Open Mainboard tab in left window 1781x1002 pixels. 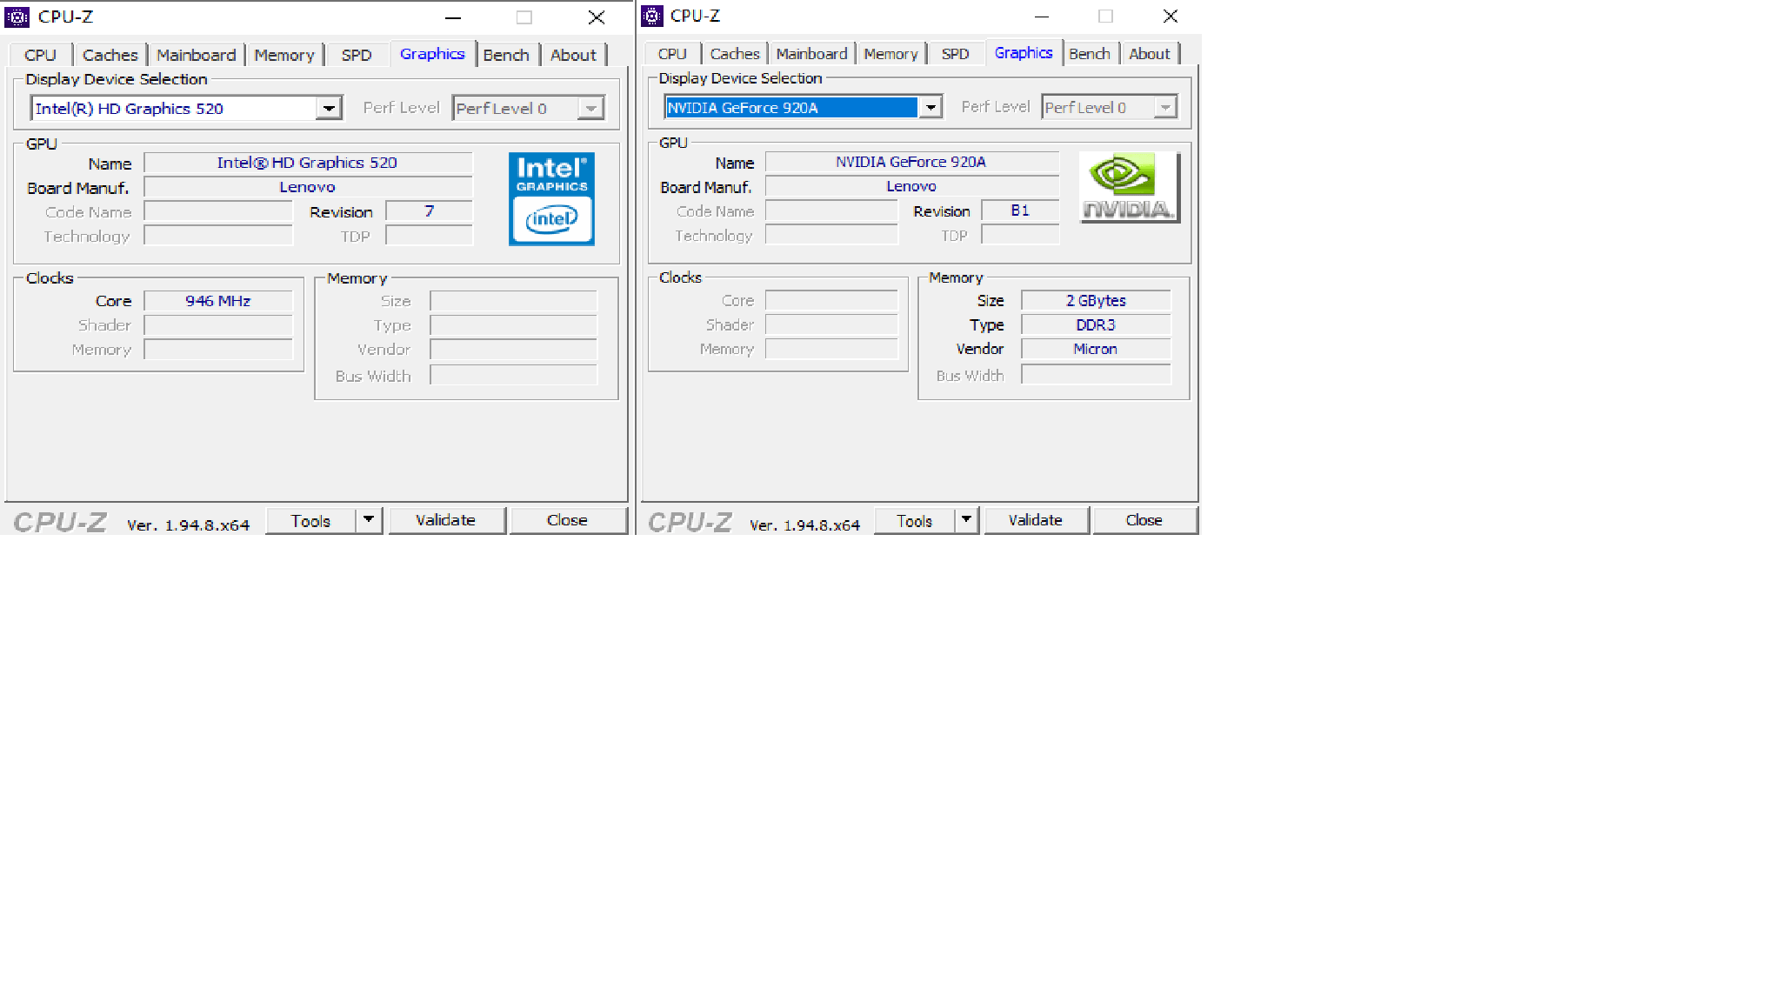197,55
